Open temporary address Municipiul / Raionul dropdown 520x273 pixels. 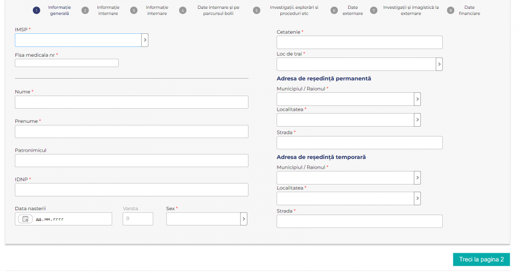[418, 177]
